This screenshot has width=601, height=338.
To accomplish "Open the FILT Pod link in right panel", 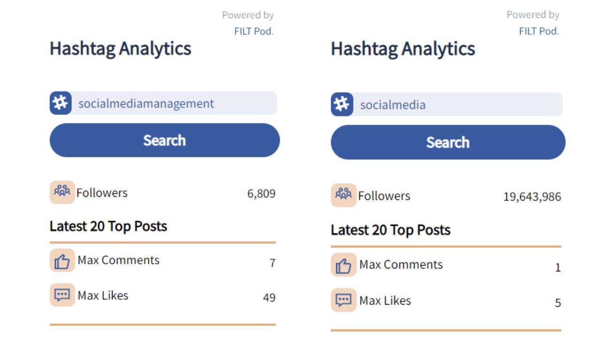I will click(x=539, y=31).
